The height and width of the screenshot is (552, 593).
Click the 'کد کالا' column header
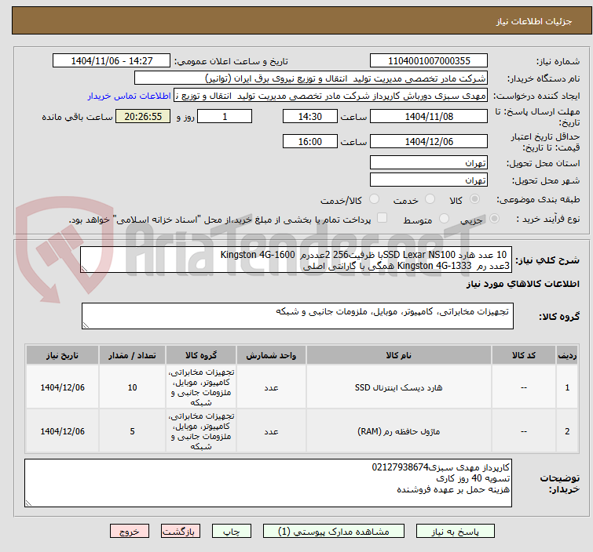click(x=524, y=355)
